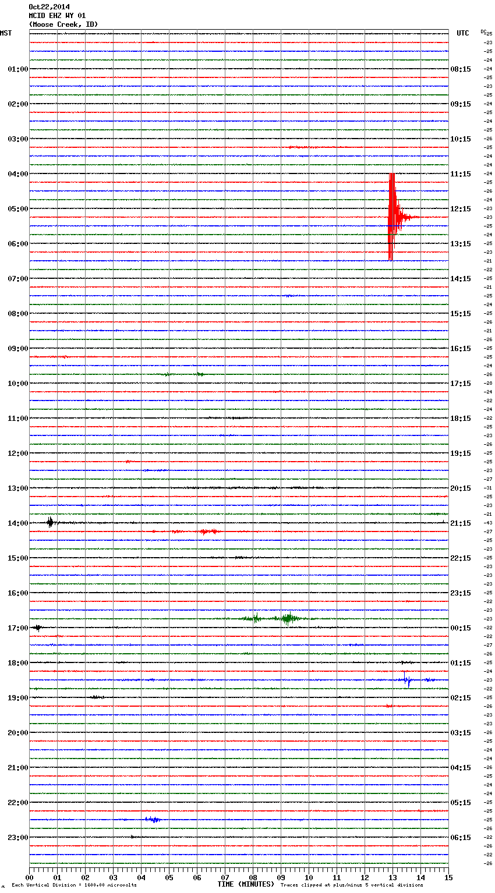Select the 08 minute tick label
Image resolution: width=495 pixels, height=893 pixels.
pyautogui.click(x=253, y=877)
